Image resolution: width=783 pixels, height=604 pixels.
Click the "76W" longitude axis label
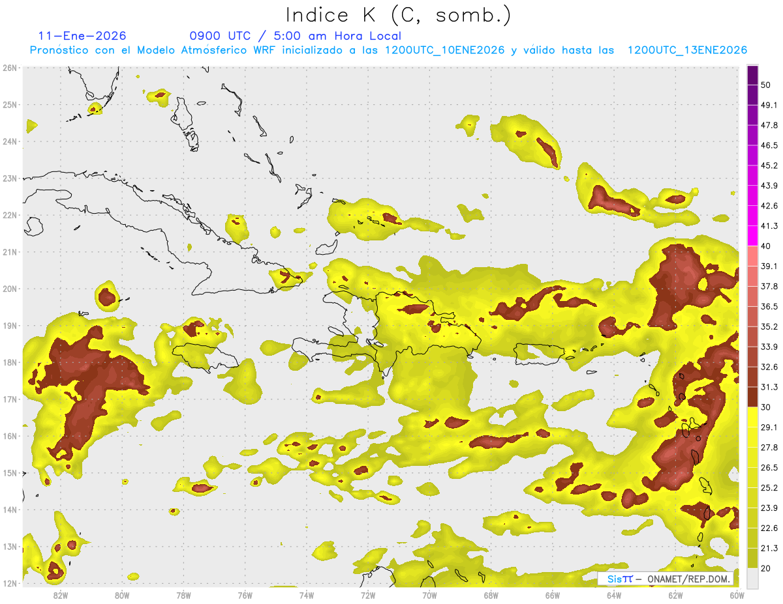click(x=245, y=595)
